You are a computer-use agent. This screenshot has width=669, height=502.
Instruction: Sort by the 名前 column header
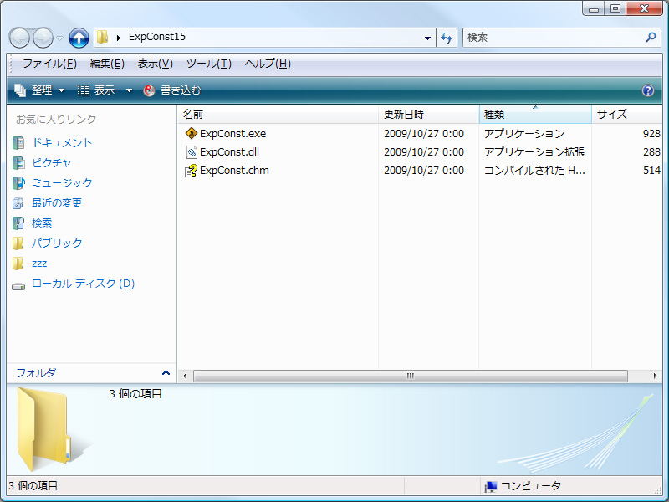pyautogui.click(x=278, y=114)
